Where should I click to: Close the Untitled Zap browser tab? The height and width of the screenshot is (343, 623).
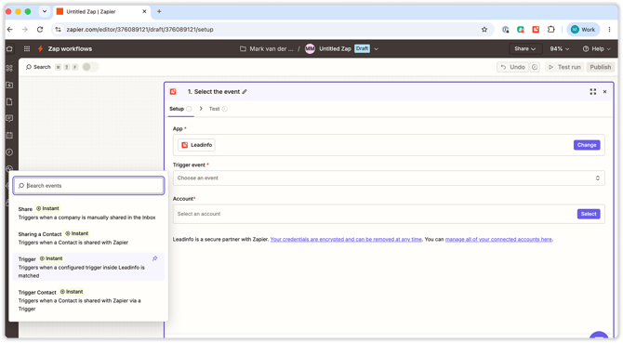[x=144, y=11]
